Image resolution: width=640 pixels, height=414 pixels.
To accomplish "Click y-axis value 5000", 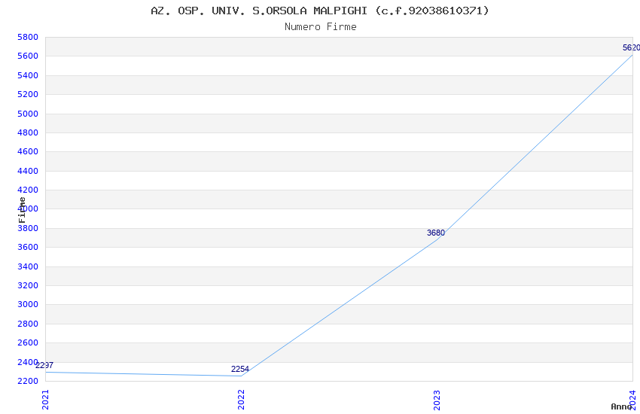I will pos(28,114).
